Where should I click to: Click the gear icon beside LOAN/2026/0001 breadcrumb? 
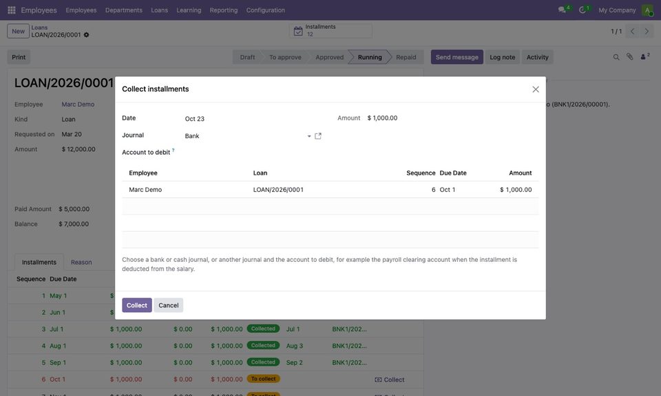(87, 35)
